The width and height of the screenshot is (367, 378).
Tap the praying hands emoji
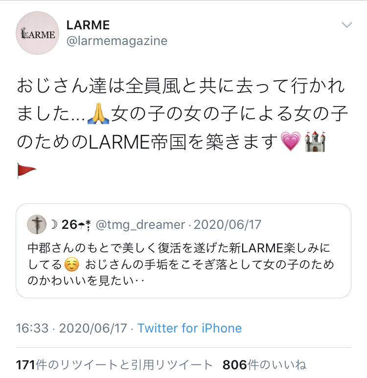[98, 113]
